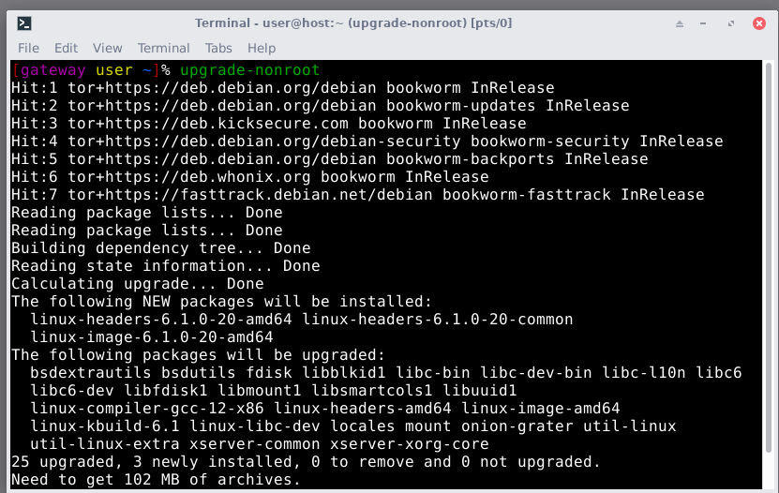Click package name xserver-xorg-core
The width and height of the screenshot is (779, 493).
click(x=410, y=444)
